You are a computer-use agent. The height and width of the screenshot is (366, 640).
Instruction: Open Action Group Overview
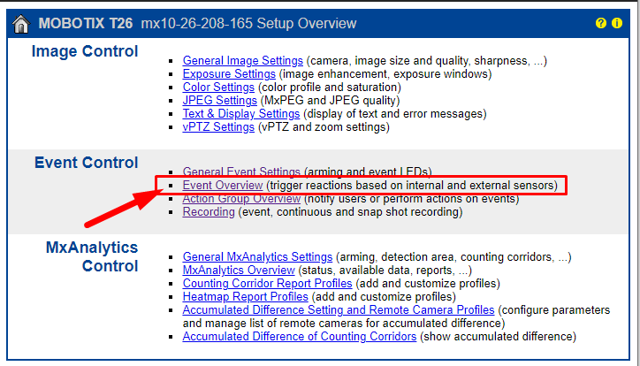[241, 199]
